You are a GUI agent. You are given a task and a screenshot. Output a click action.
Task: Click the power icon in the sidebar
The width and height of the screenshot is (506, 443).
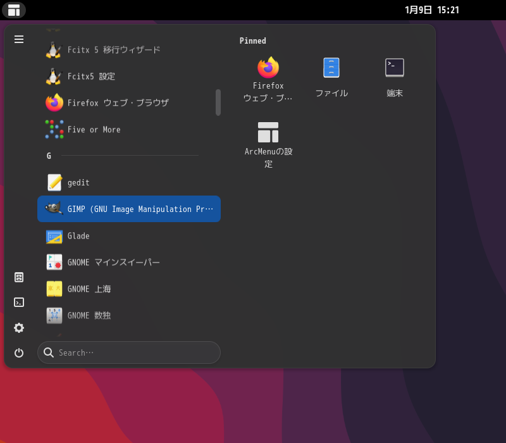19,353
